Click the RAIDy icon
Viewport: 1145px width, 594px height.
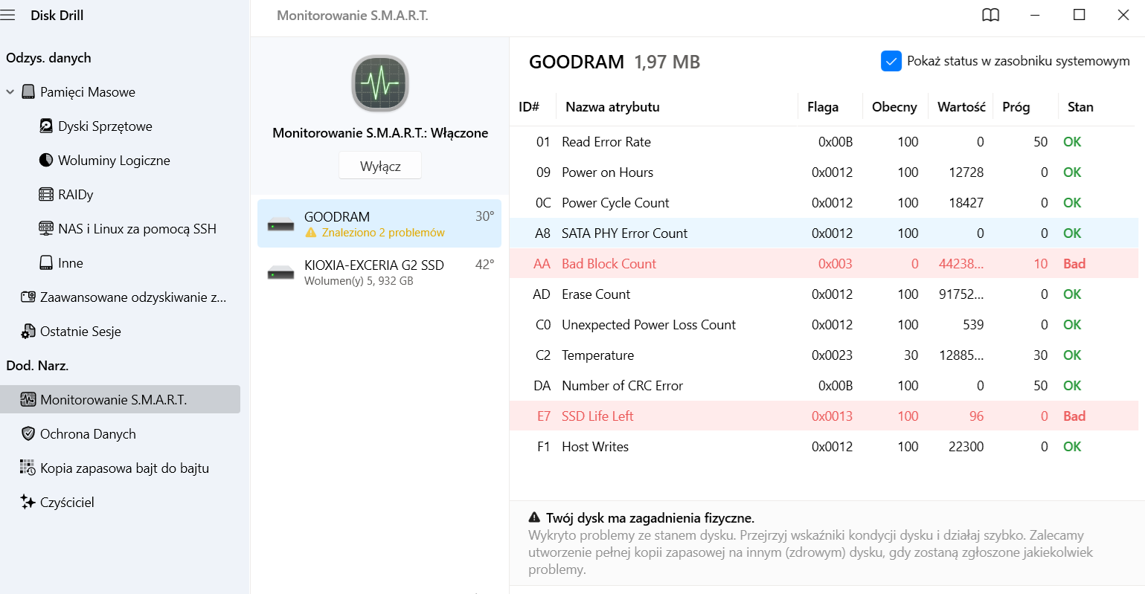pos(46,195)
